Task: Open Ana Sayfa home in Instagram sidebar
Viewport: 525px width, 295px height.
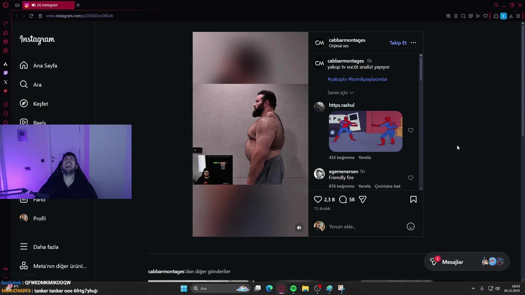Action: tap(39, 66)
